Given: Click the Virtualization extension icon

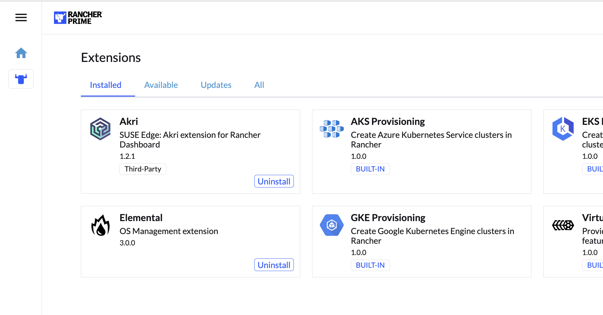Looking at the screenshot, I should (x=563, y=225).
